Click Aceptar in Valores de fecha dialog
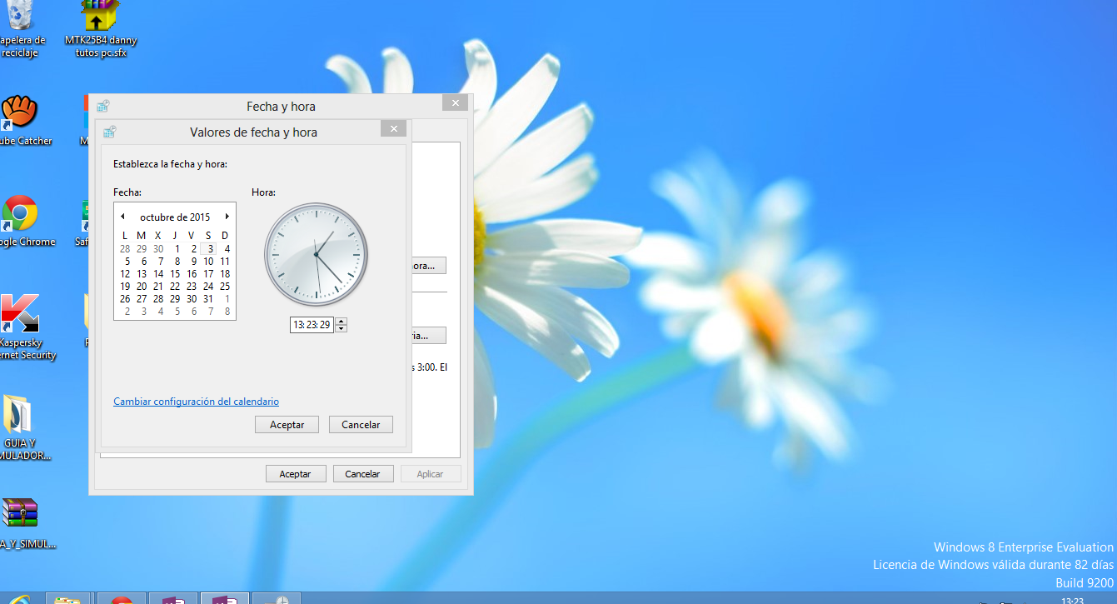The height and width of the screenshot is (604, 1117). pyautogui.click(x=287, y=425)
